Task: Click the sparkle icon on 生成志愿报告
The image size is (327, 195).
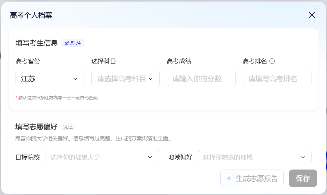Action: 230,178
